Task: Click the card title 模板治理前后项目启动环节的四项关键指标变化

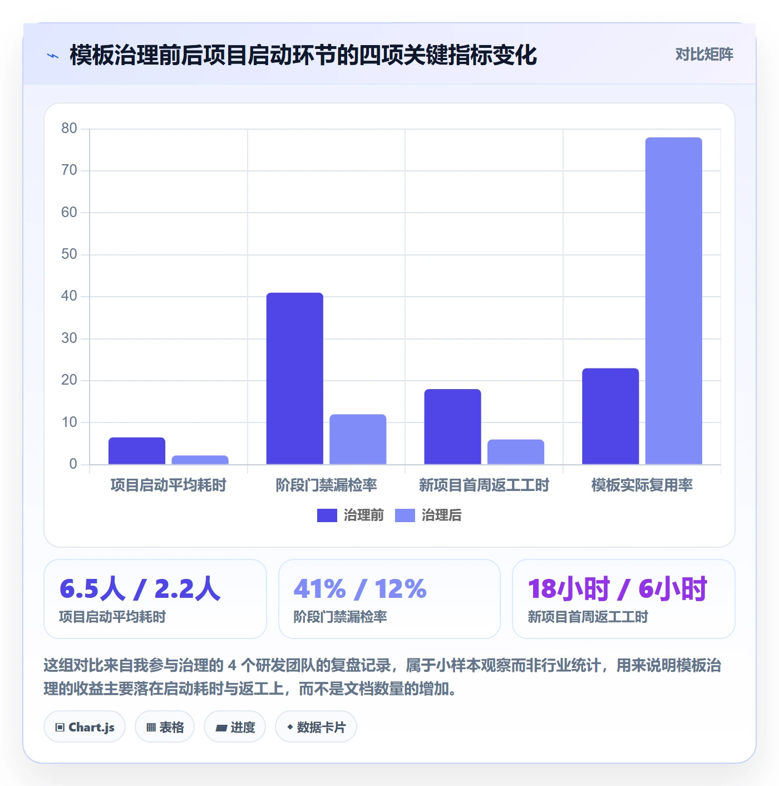Action: pyautogui.click(x=303, y=55)
